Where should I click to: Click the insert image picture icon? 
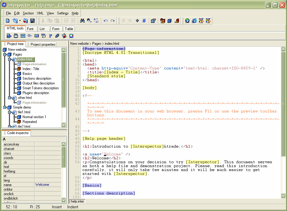[x=64, y=36]
